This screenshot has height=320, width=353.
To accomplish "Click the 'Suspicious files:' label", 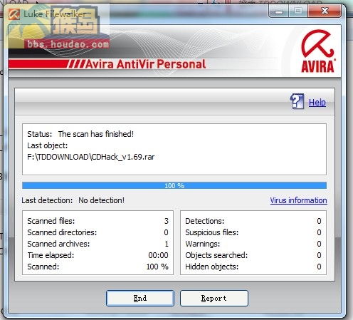I will [211, 232].
